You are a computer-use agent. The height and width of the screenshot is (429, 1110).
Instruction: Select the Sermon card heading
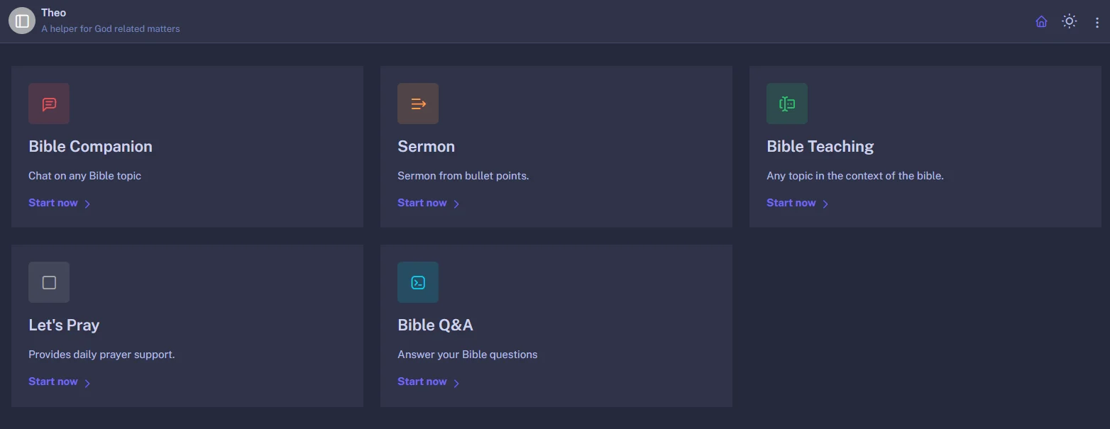[x=426, y=147]
